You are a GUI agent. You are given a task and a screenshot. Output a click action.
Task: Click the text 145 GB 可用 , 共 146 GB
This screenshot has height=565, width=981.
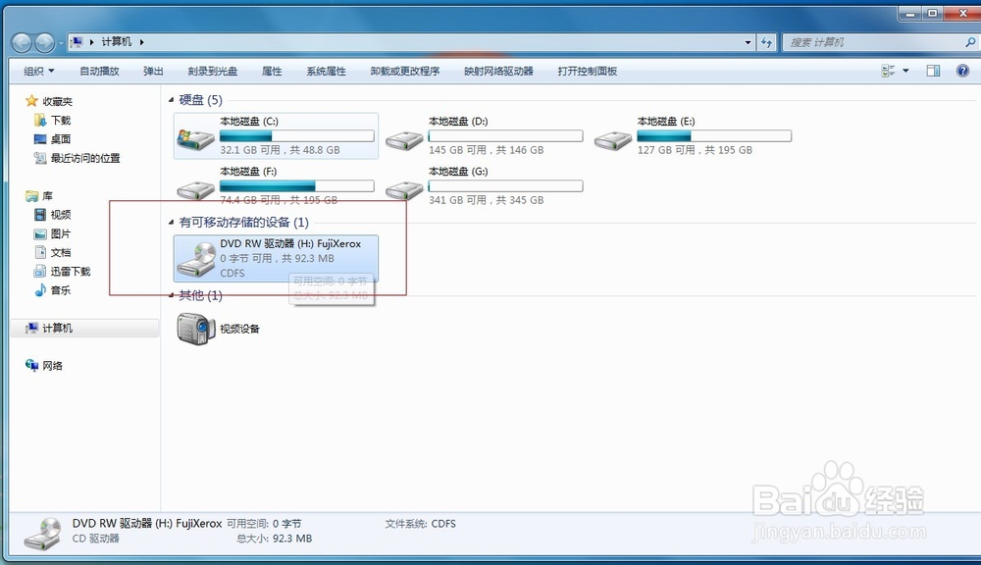pos(487,150)
